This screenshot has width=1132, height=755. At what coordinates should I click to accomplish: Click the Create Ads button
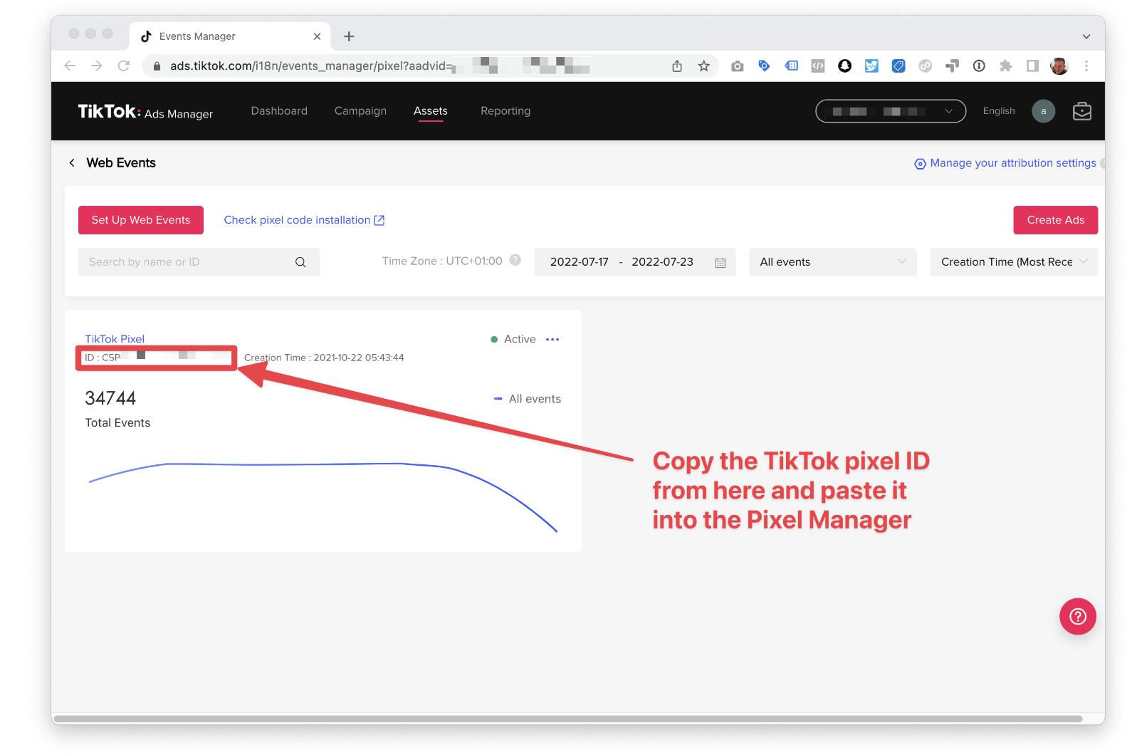pos(1055,220)
